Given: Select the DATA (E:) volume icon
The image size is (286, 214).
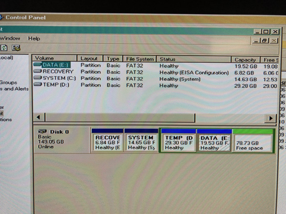Looking at the screenshot, I should click(38, 64).
